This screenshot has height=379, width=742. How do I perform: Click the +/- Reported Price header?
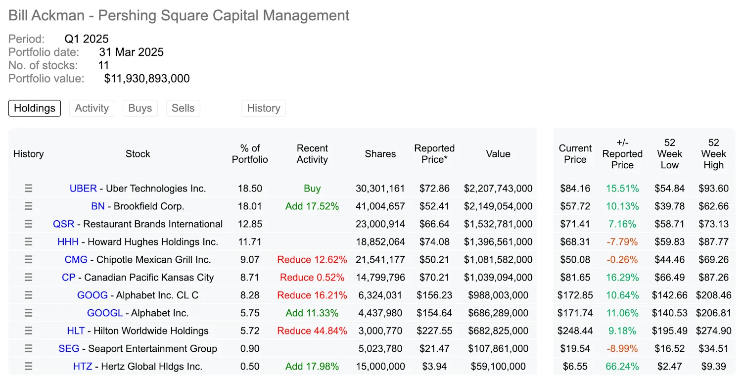pyautogui.click(x=622, y=154)
